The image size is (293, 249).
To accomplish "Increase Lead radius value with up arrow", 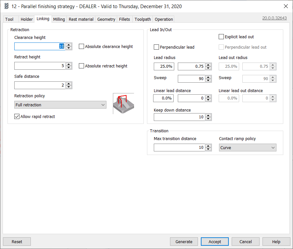I will tap(208, 65).
